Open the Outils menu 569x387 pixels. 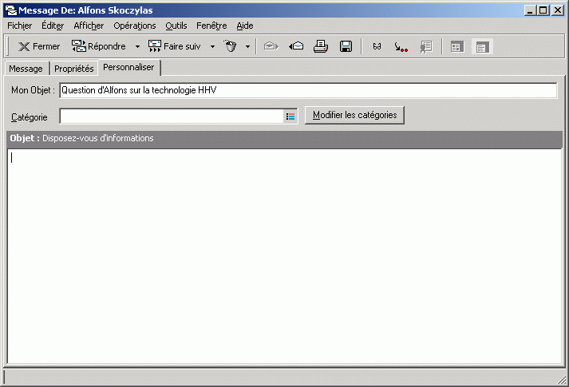click(x=176, y=26)
